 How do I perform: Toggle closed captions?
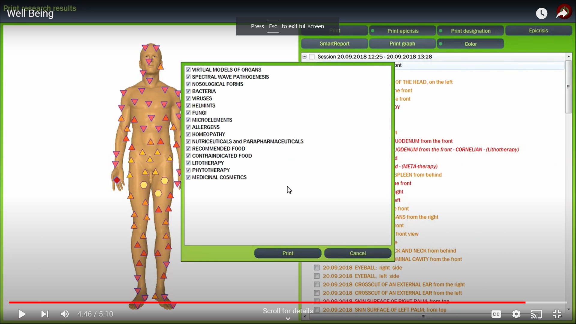pyautogui.click(x=496, y=314)
